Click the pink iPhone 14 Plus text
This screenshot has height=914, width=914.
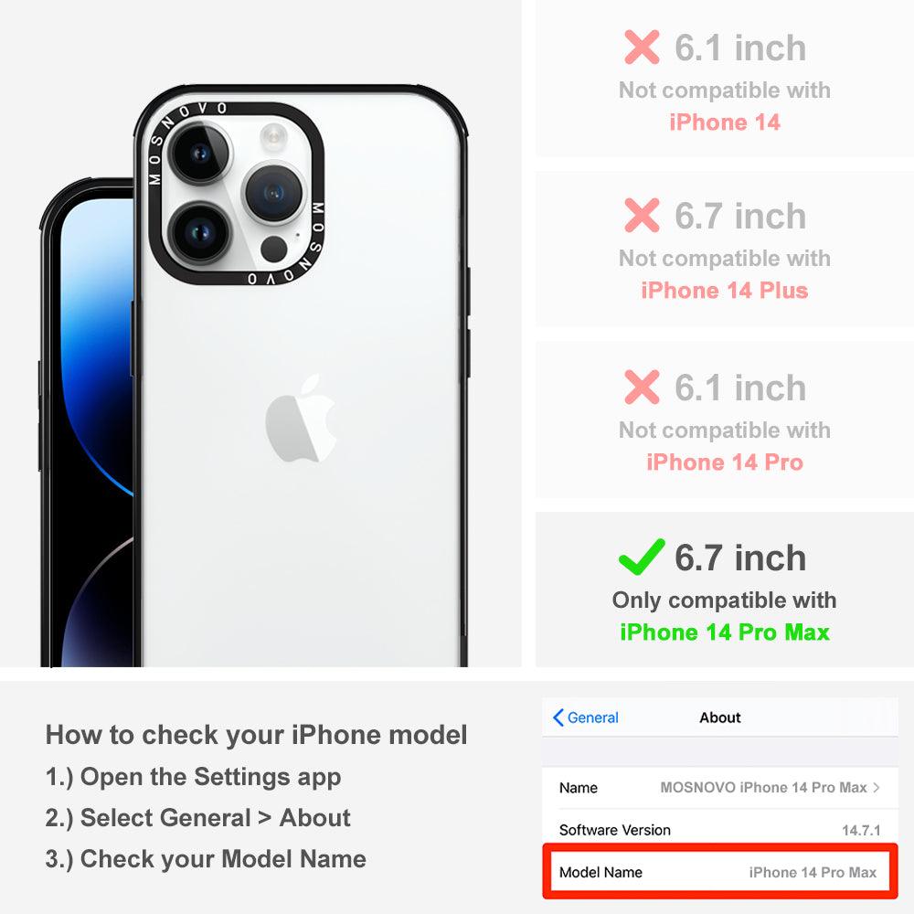[725, 291]
